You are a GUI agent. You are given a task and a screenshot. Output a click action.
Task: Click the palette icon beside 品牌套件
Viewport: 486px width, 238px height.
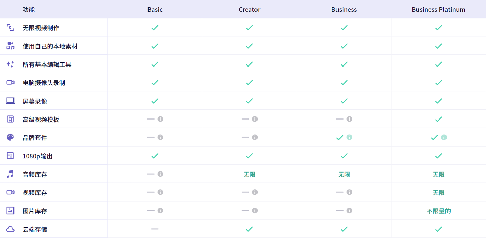[10, 137]
